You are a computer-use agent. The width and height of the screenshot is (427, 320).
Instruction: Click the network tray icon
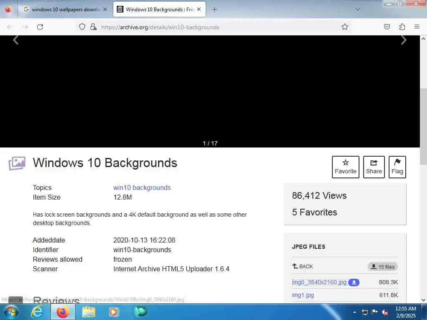click(x=365, y=312)
